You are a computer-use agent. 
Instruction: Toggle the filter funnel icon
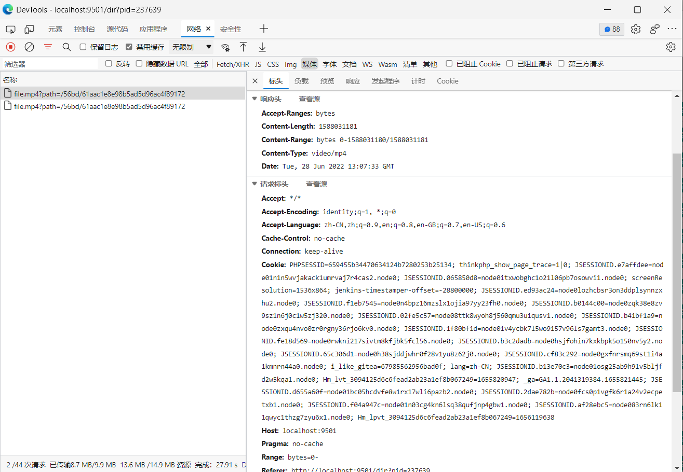coord(48,47)
